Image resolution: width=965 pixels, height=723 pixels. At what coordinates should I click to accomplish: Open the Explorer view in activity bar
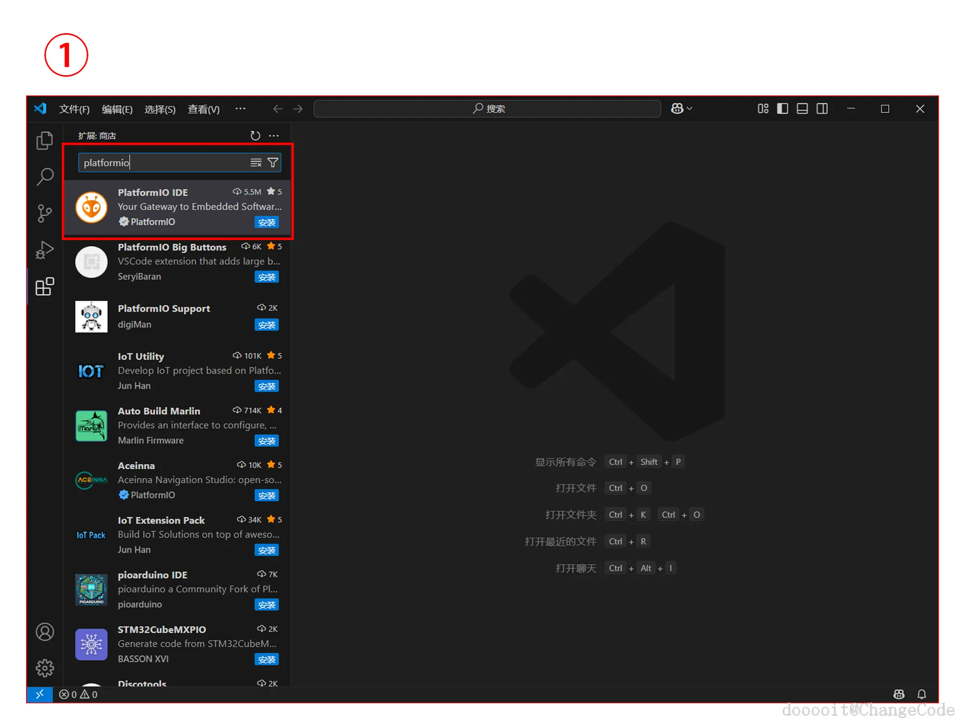click(44, 141)
